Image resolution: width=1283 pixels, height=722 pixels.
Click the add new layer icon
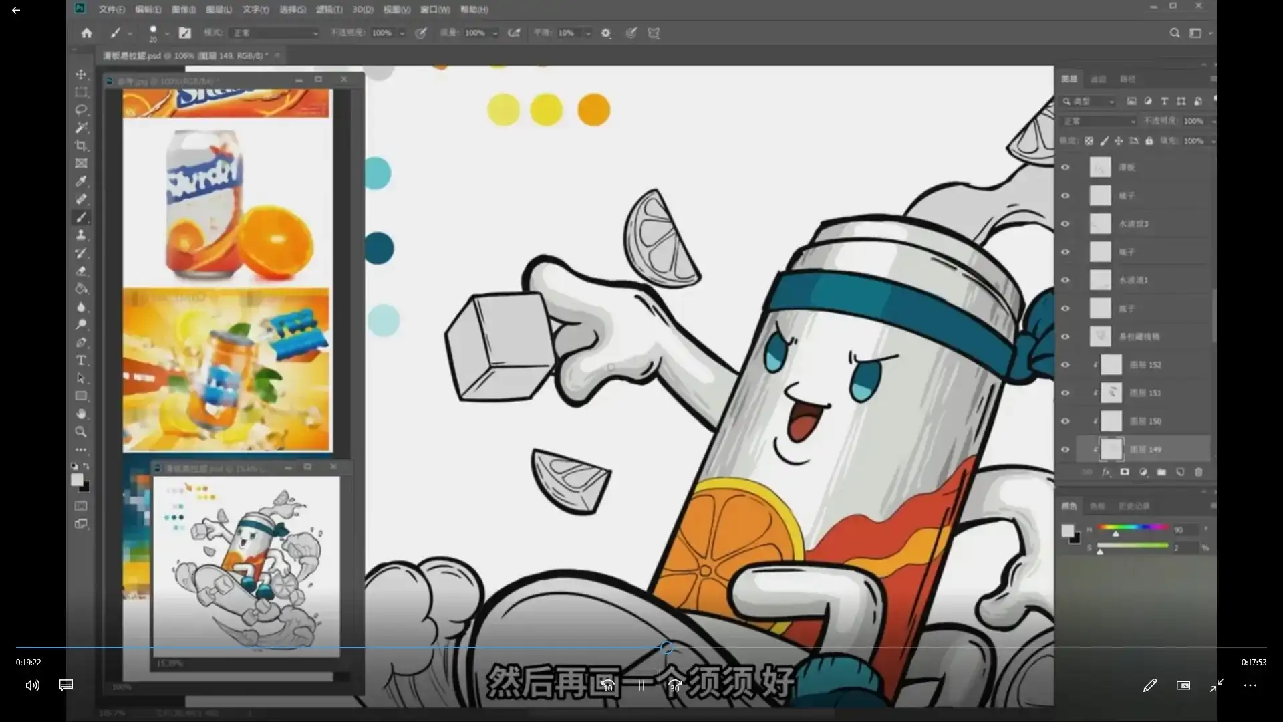pyautogui.click(x=1181, y=472)
